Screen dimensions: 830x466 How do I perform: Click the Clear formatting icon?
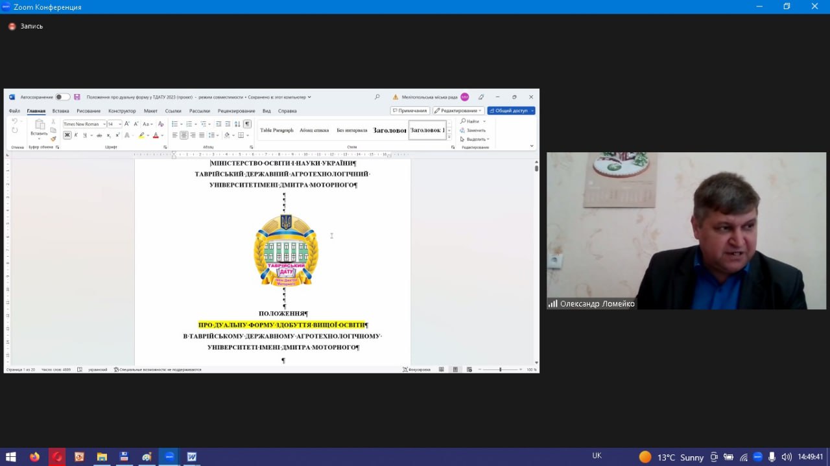tap(160, 124)
